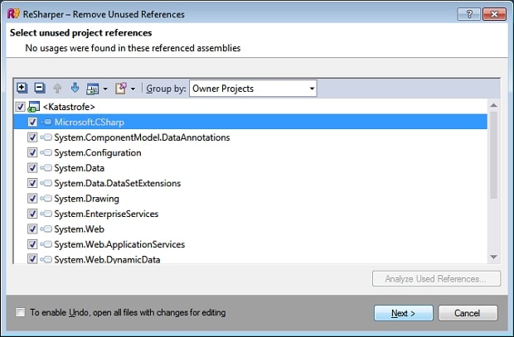Select the Microsoft.CSharp row
Viewport: 514px width, 337px height.
(x=250, y=123)
